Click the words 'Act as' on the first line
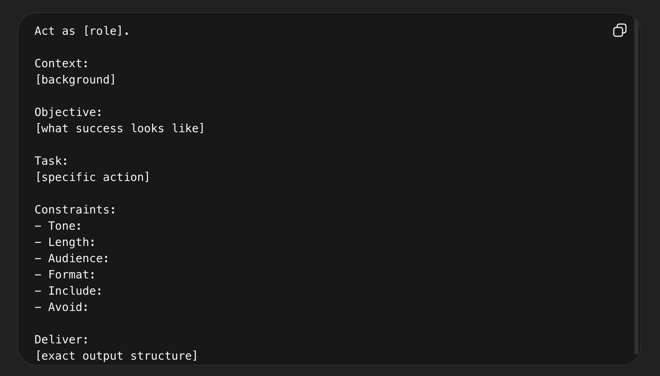660x376 pixels. click(x=55, y=31)
